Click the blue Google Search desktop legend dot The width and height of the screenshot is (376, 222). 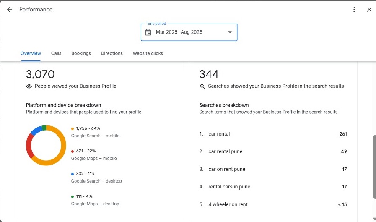point(73,174)
